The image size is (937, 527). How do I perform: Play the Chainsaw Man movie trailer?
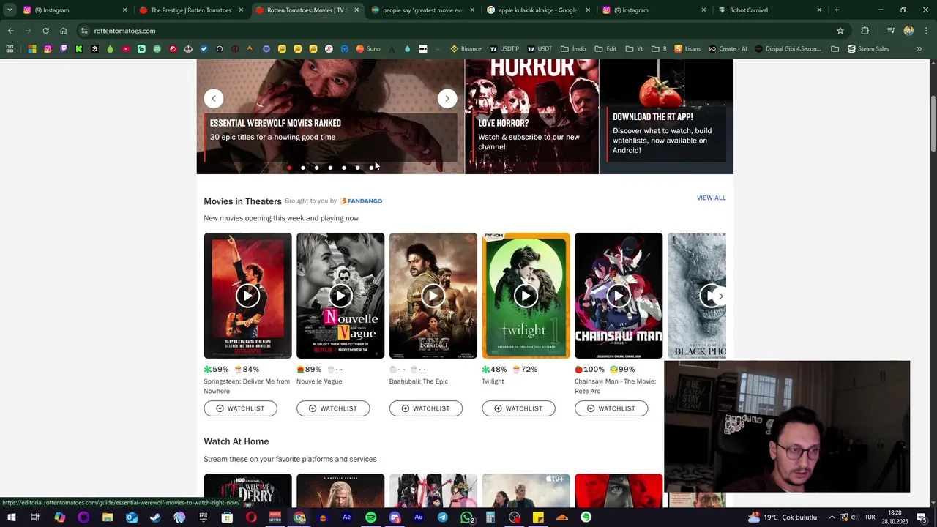click(x=619, y=296)
